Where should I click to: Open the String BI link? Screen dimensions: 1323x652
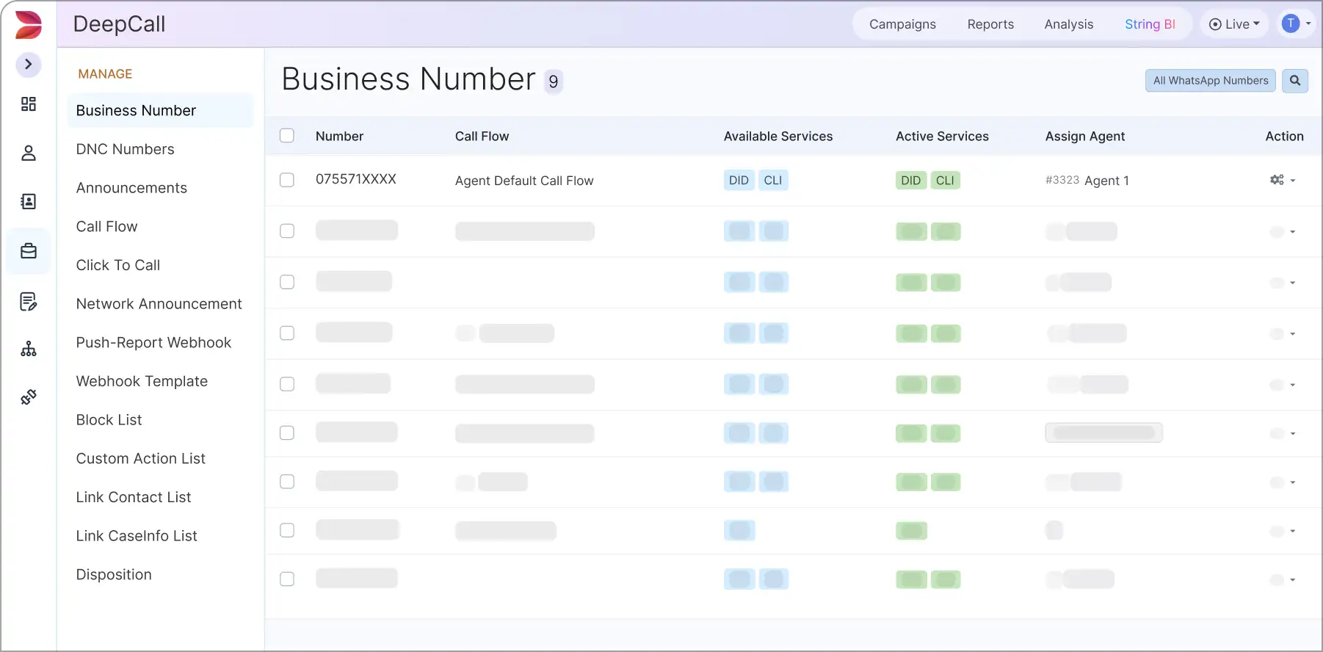[x=1150, y=24]
